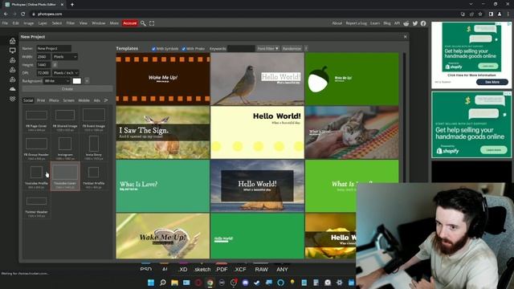The height and width of the screenshot is (289, 514).
Task: Switch to the Photo presets tab
Action: point(54,100)
